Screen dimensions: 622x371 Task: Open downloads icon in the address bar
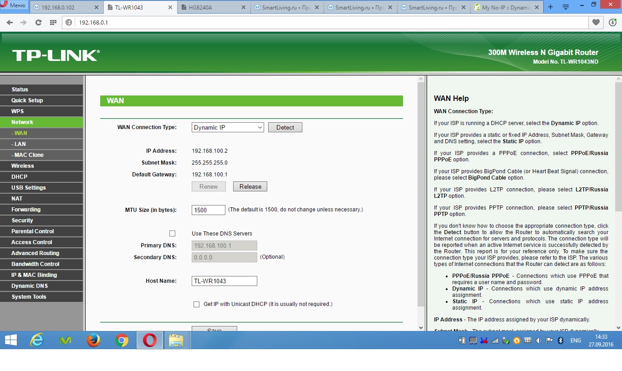click(612, 22)
